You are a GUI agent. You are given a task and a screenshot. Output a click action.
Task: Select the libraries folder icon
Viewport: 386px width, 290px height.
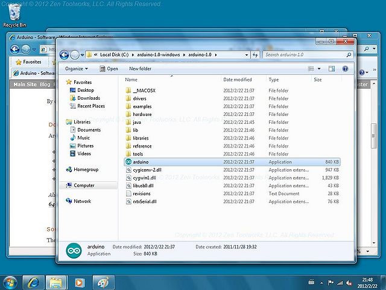128,138
